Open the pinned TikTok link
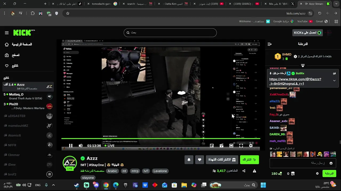The width and height of the screenshot is (341, 191). point(295,81)
